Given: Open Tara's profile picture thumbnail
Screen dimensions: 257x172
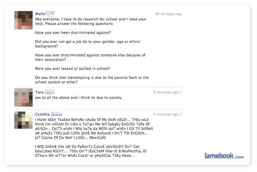Looking at the screenshot, I should tap(22, 98).
